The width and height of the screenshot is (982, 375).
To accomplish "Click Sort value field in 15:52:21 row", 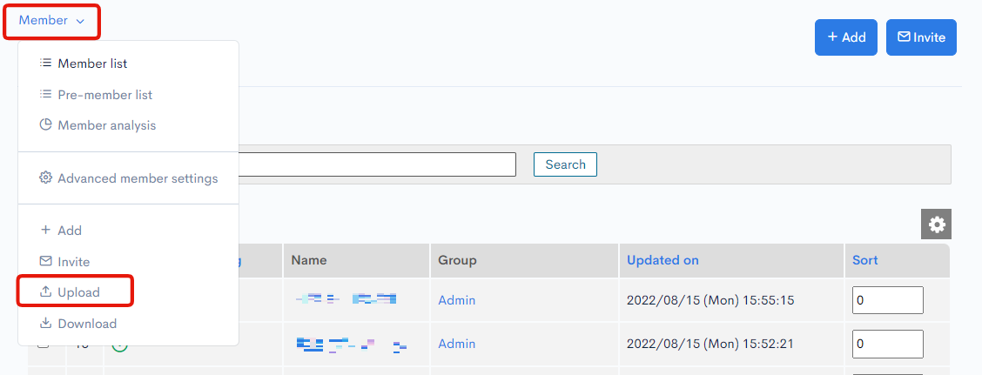I will tap(887, 344).
